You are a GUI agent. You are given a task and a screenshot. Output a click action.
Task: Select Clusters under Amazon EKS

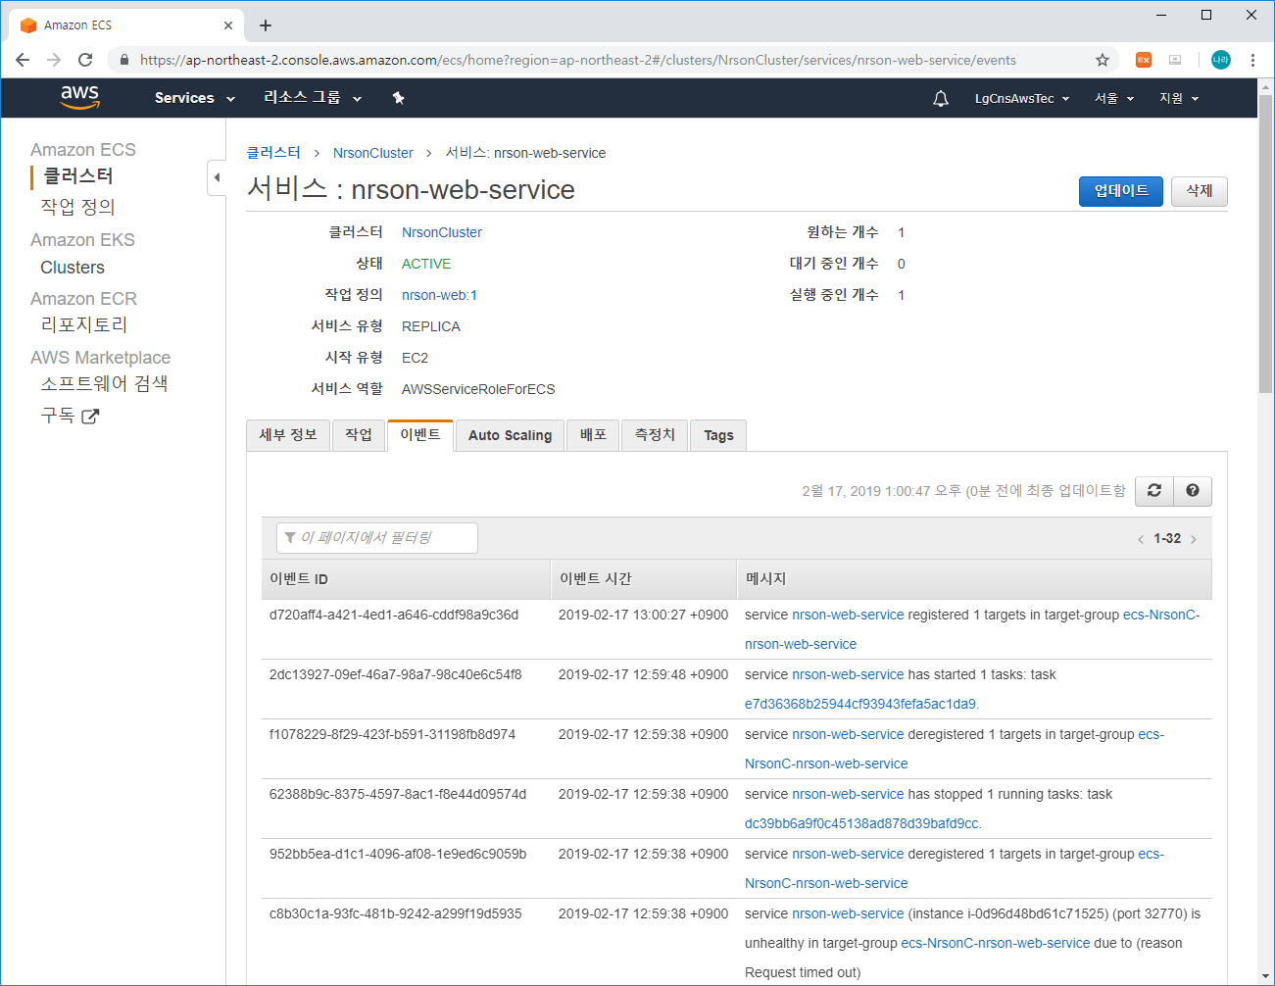pyautogui.click(x=73, y=268)
